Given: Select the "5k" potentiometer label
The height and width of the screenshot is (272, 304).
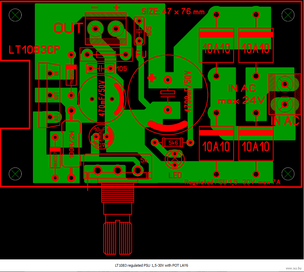Looking at the screenshot, I should (x=144, y=160).
